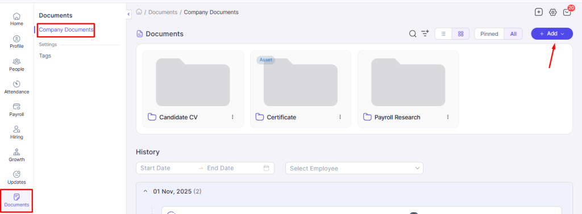Select Company Documents in side panel
582x214 pixels.
[x=66, y=30]
